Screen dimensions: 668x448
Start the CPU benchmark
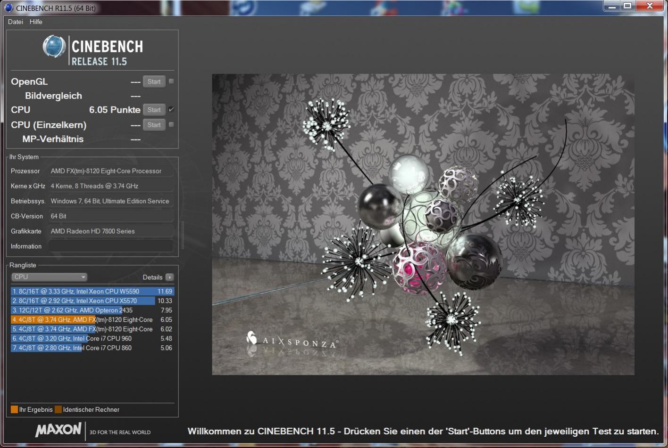[154, 110]
